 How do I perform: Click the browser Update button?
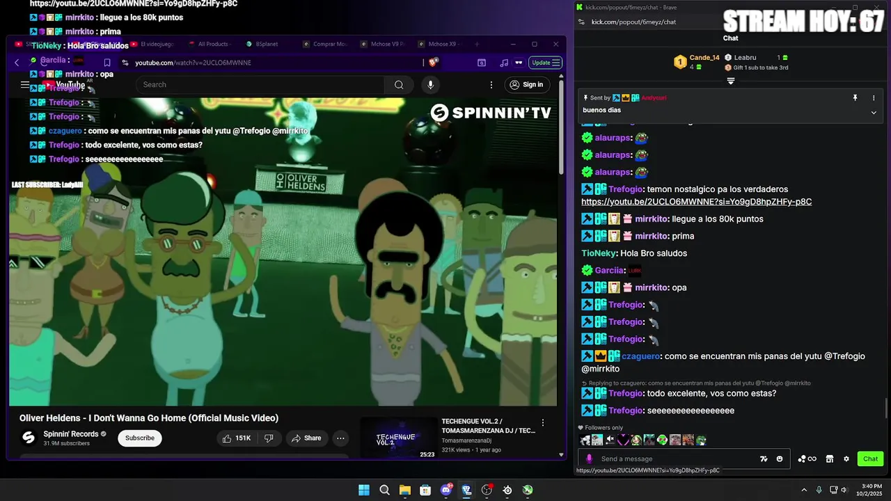(546, 63)
